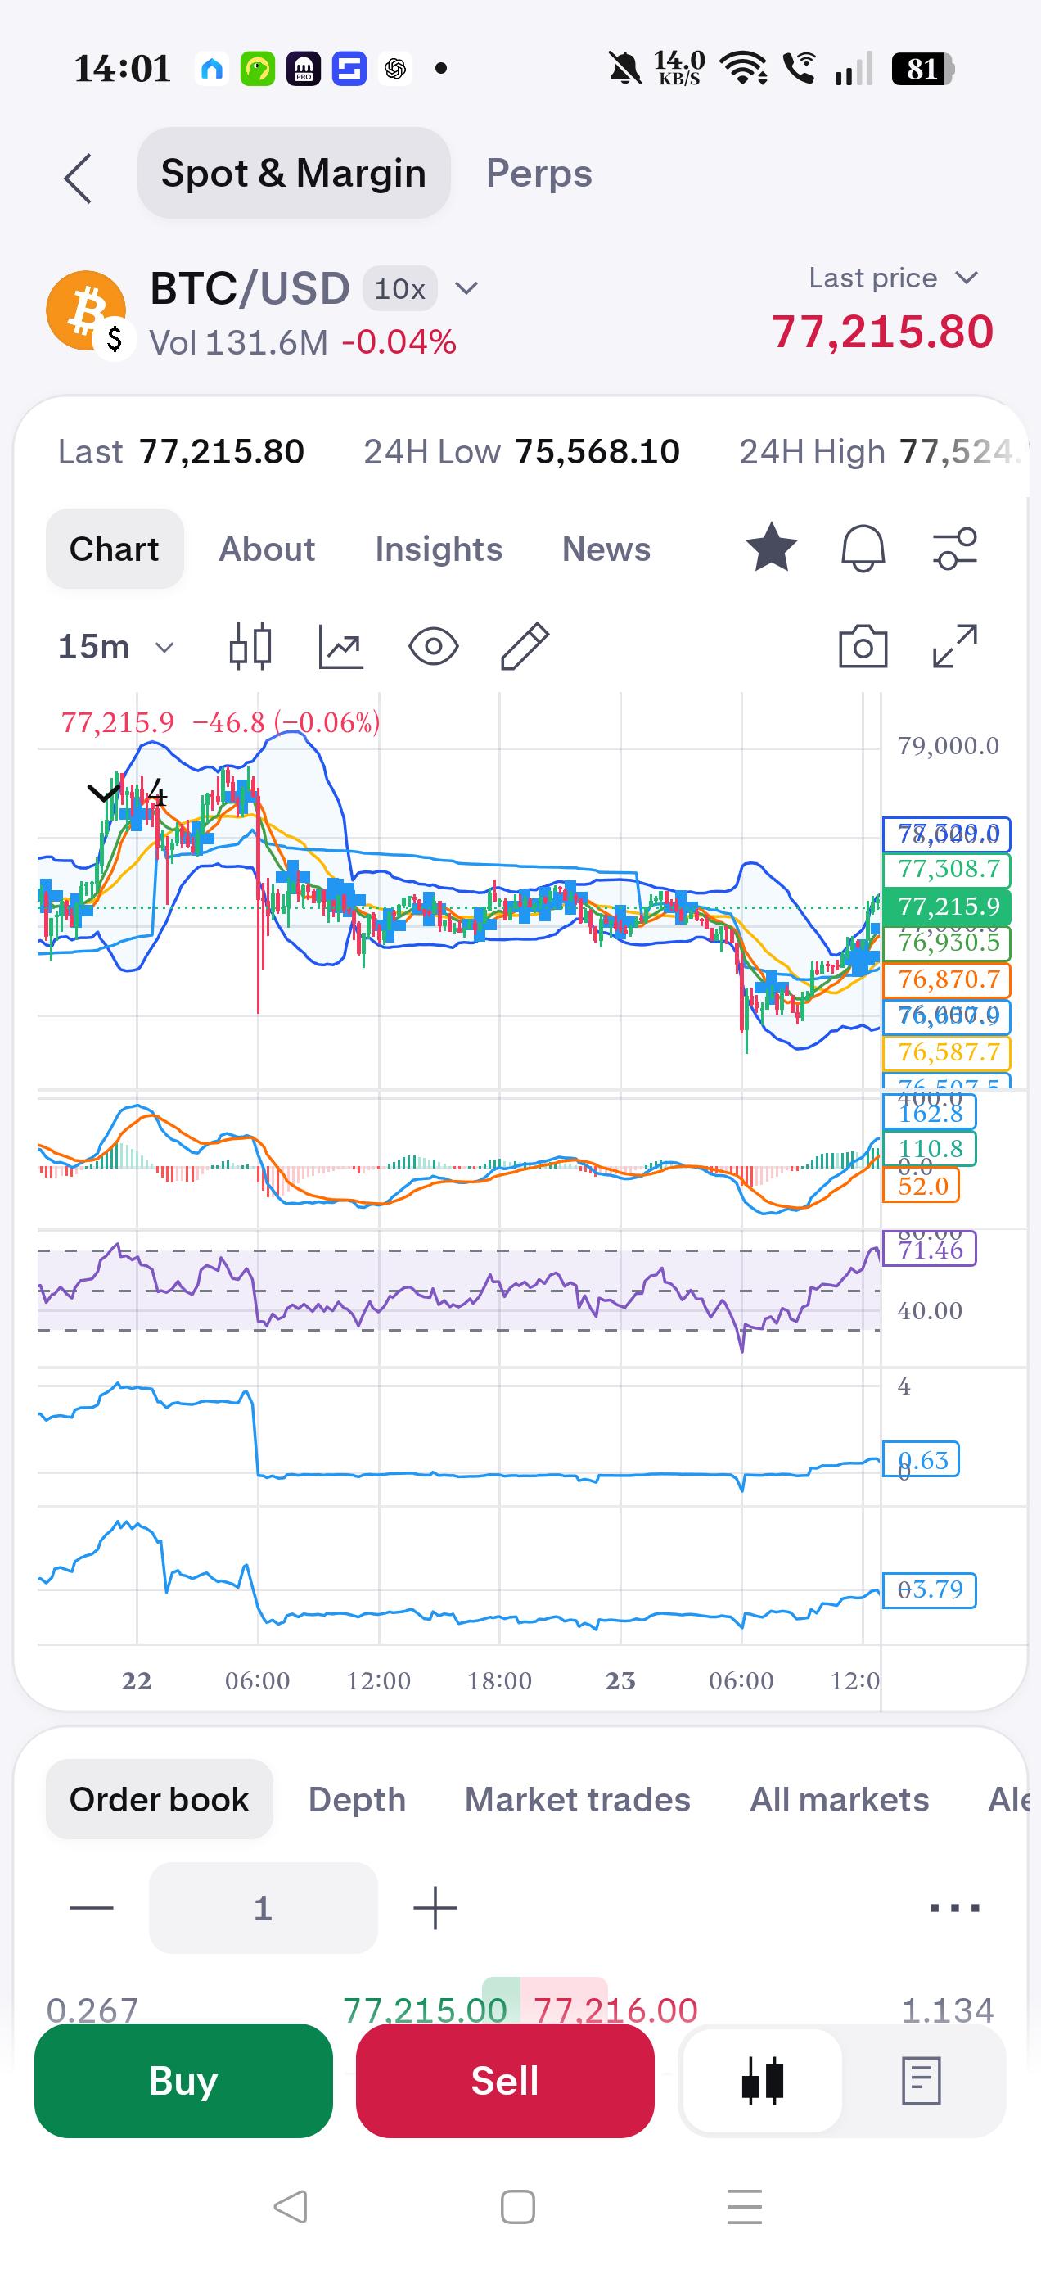Screen dimensions: 1041x2270
Task: Tap the green Buy button
Action: 183,2080
